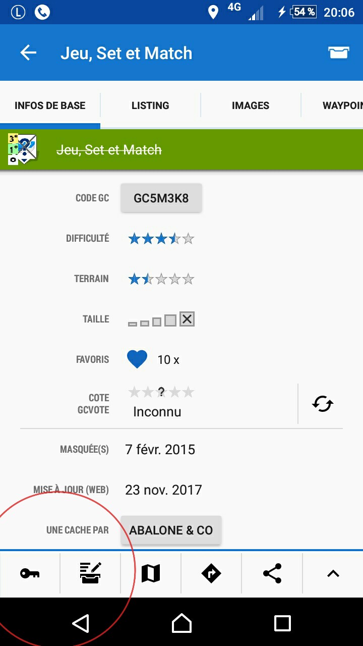363x646 pixels.
Task: Tap the GC5M3K8 code button
Action: 161,198
